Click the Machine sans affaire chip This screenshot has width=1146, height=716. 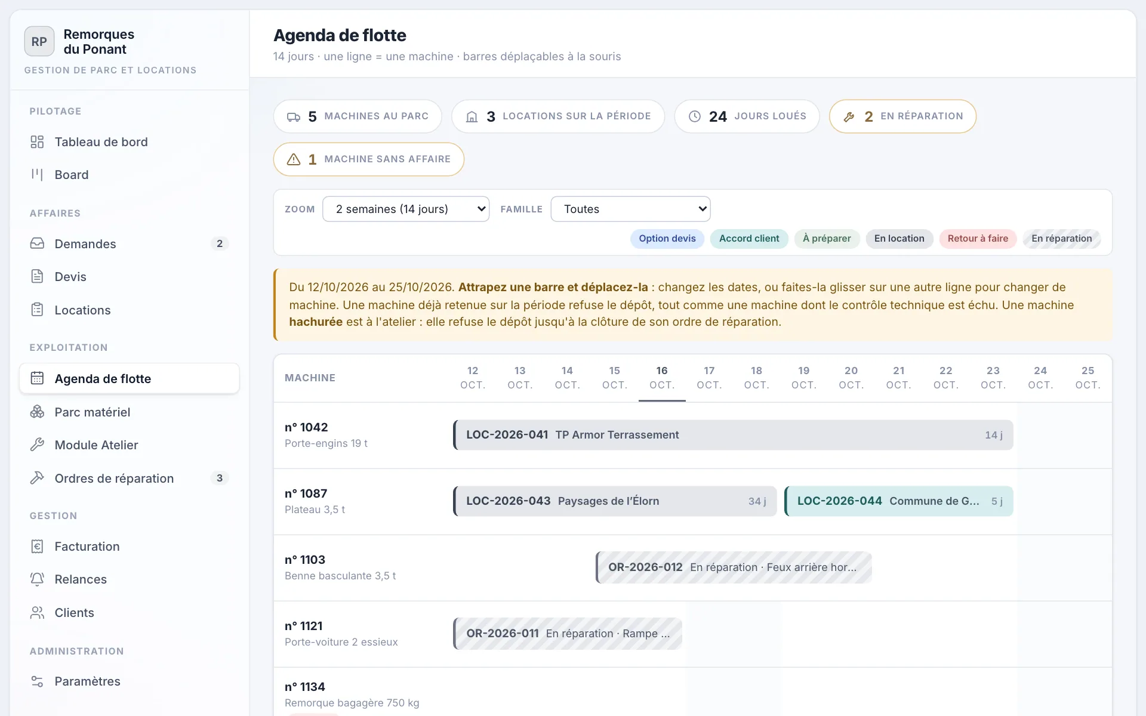[x=369, y=159]
